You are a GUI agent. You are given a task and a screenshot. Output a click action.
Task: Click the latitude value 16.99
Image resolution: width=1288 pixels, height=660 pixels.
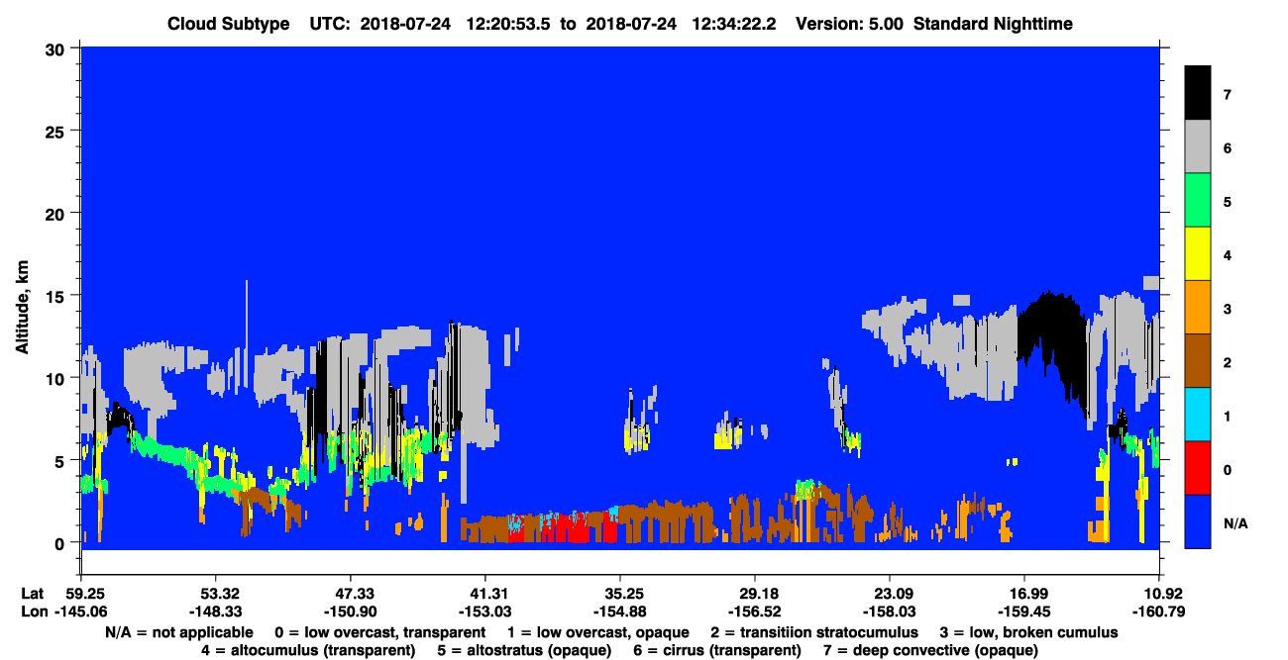pyautogui.click(x=1023, y=594)
